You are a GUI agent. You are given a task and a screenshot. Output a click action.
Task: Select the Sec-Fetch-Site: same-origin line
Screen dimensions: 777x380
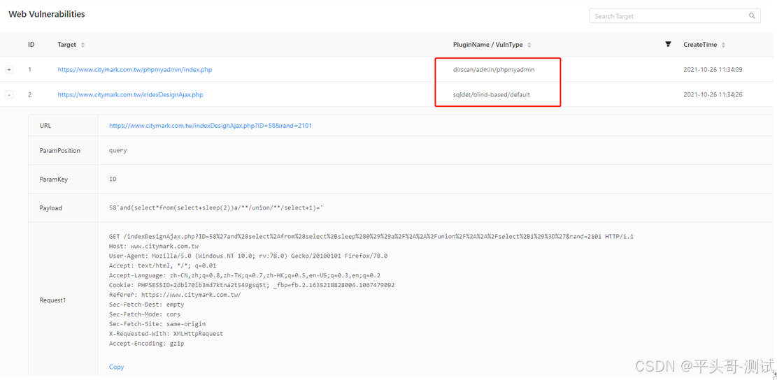click(x=157, y=324)
